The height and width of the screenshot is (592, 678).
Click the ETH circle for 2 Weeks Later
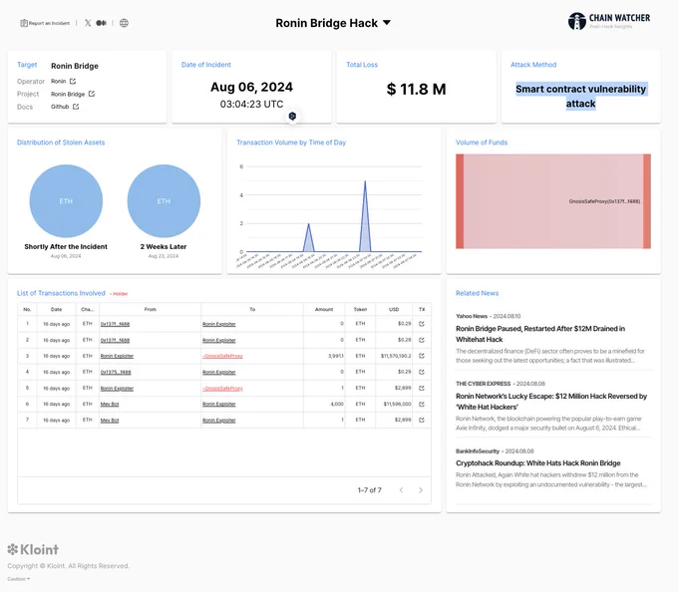coord(164,201)
